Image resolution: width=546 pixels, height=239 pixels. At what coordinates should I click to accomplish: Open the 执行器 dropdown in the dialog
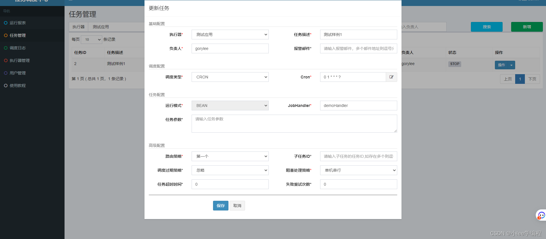tap(230, 35)
